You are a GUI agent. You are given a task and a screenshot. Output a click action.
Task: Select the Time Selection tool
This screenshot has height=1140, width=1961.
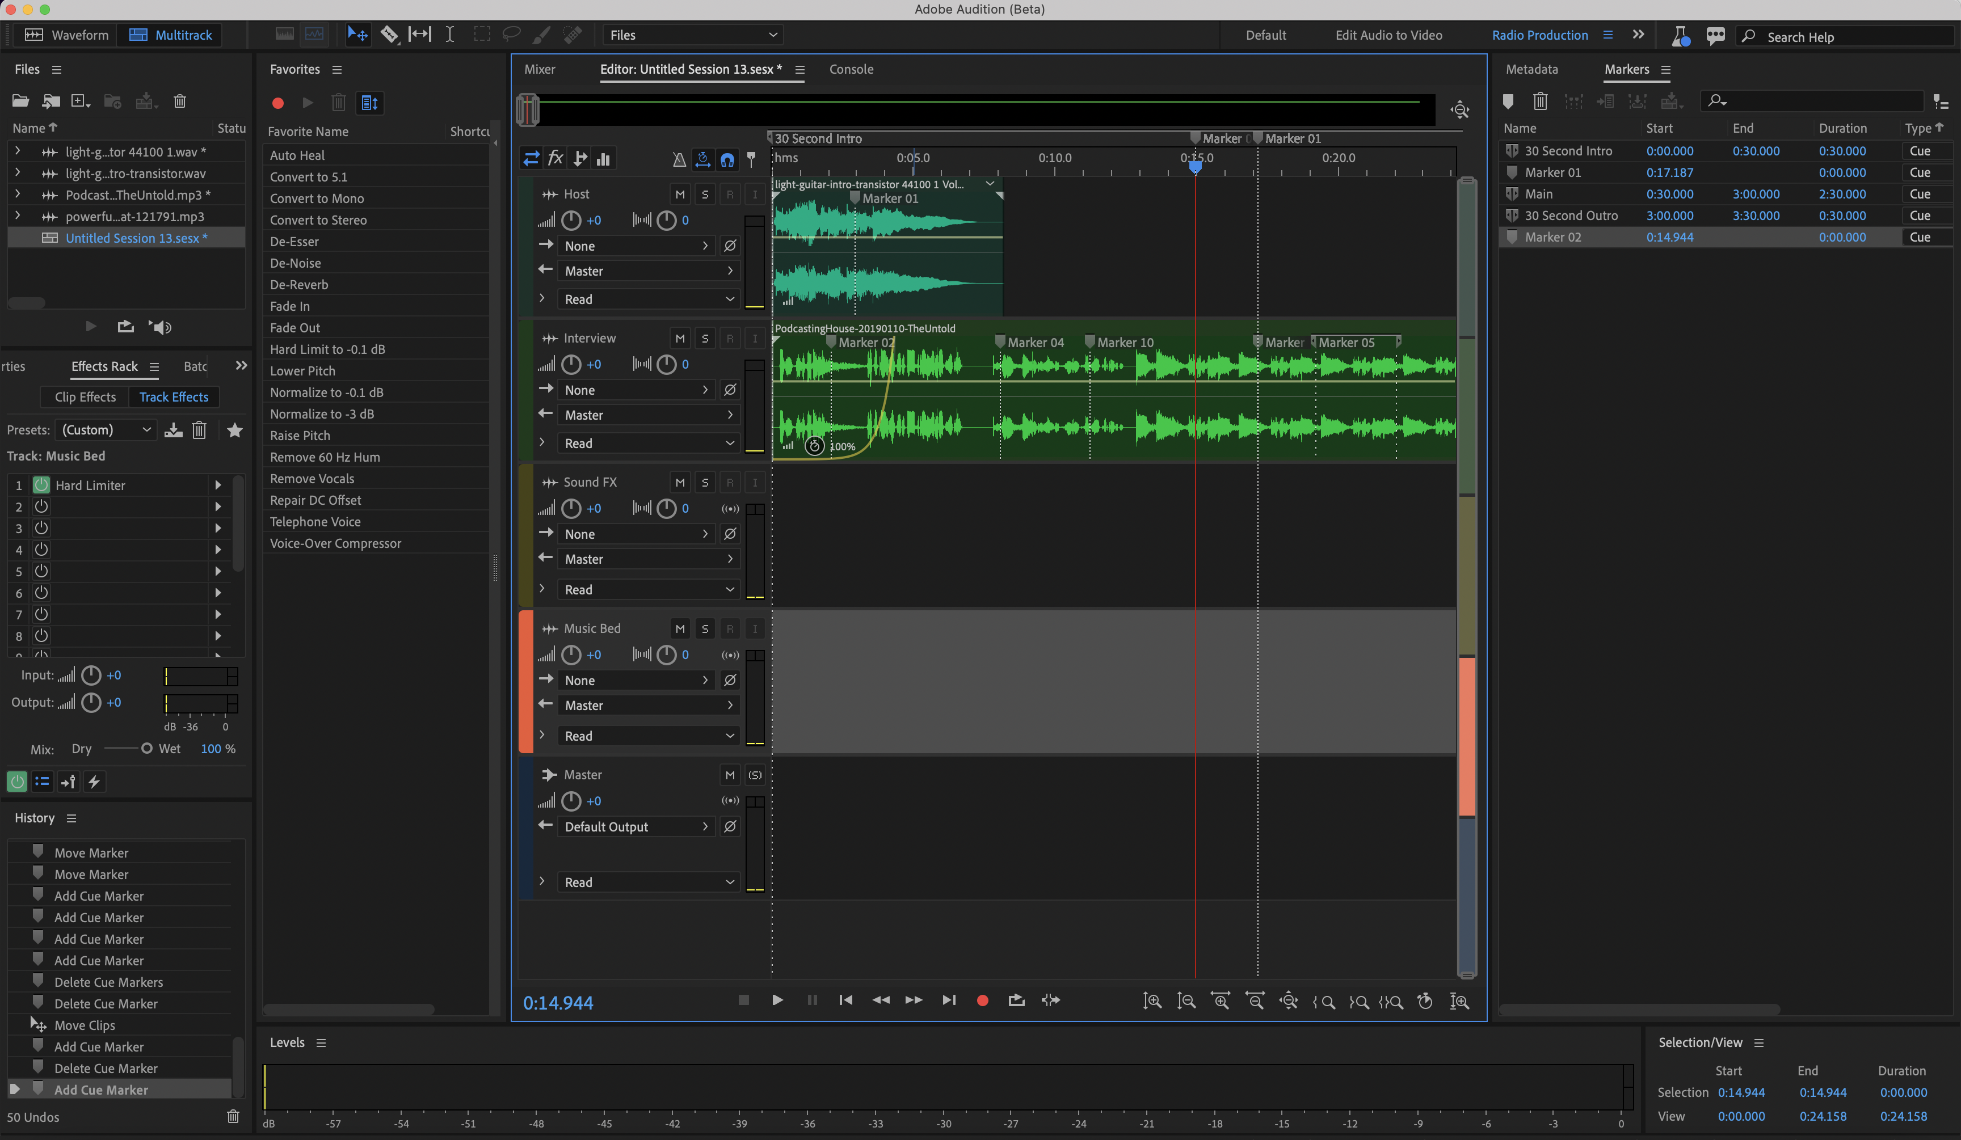[x=450, y=34]
